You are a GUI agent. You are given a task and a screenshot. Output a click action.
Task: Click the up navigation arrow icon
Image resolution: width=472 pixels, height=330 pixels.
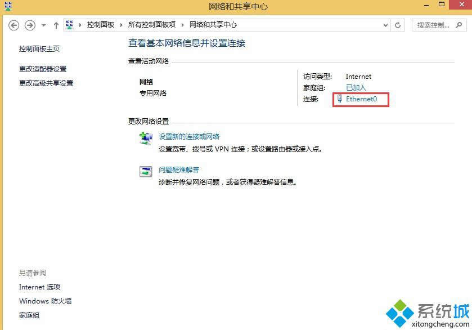pos(55,25)
